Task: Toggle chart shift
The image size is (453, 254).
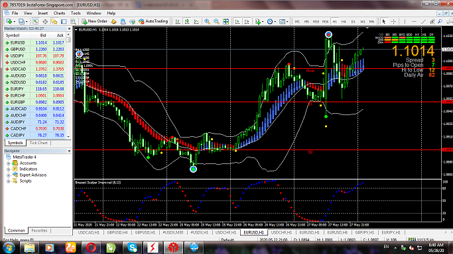Action: point(247,21)
